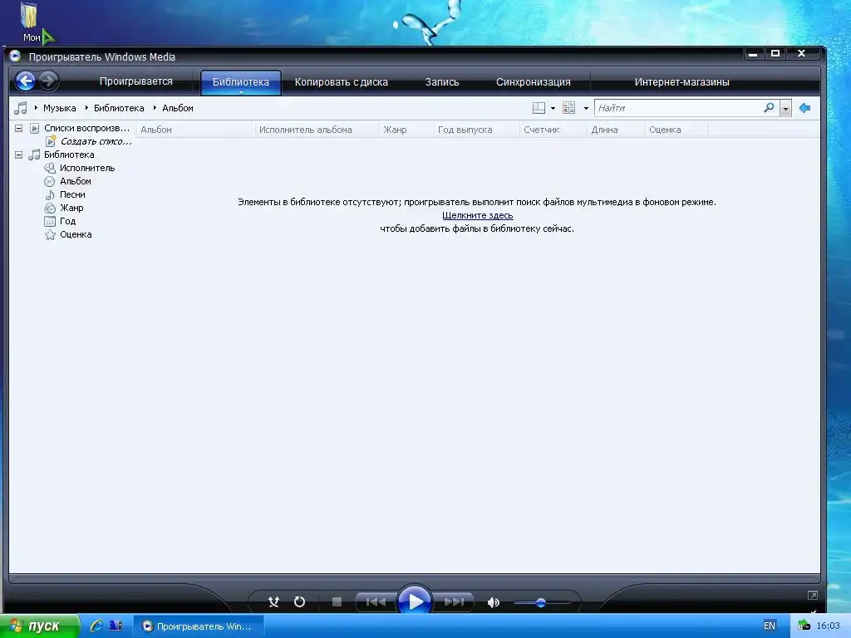Click Создать список to create a playlist
The height and width of the screenshot is (638, 851).
[x=96, y=141]
